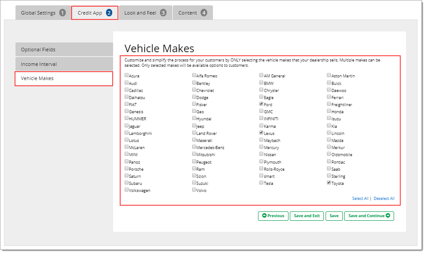This screenshot has height=253, width=425.
Task: Select Vehicle Makes in the sidebar
Action: point(64,78)
